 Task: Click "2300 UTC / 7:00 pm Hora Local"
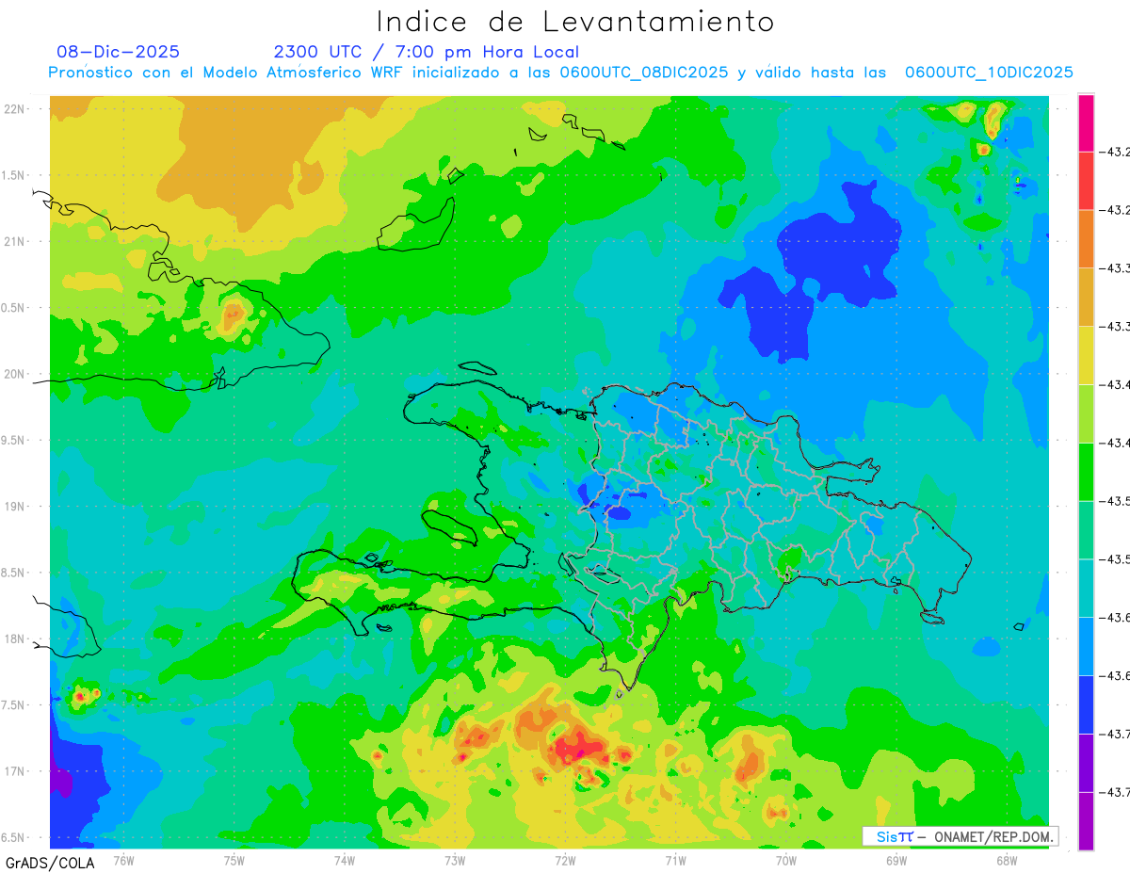click(427, 52)
